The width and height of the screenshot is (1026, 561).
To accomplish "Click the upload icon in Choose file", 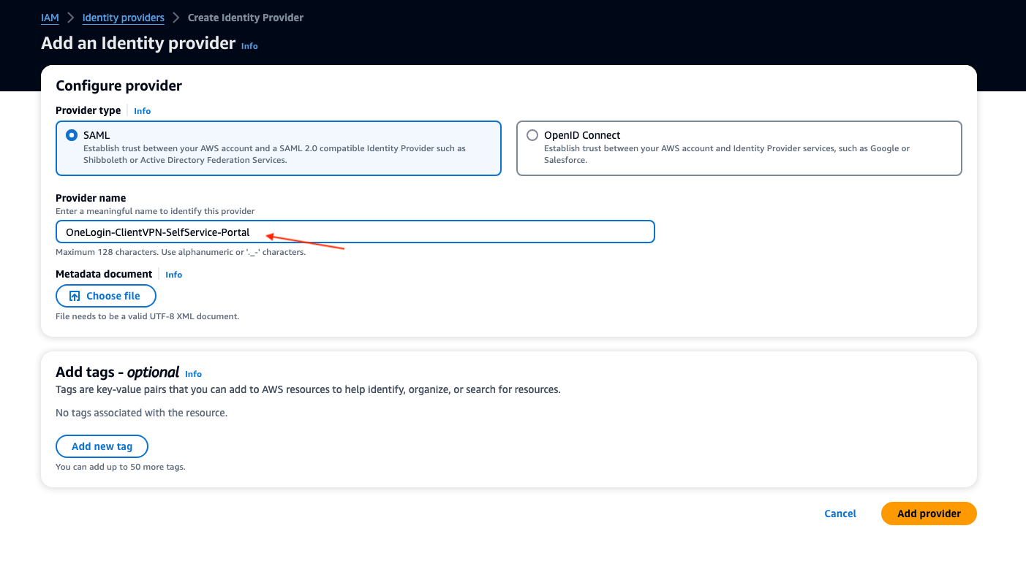I will tap(75, 296).
